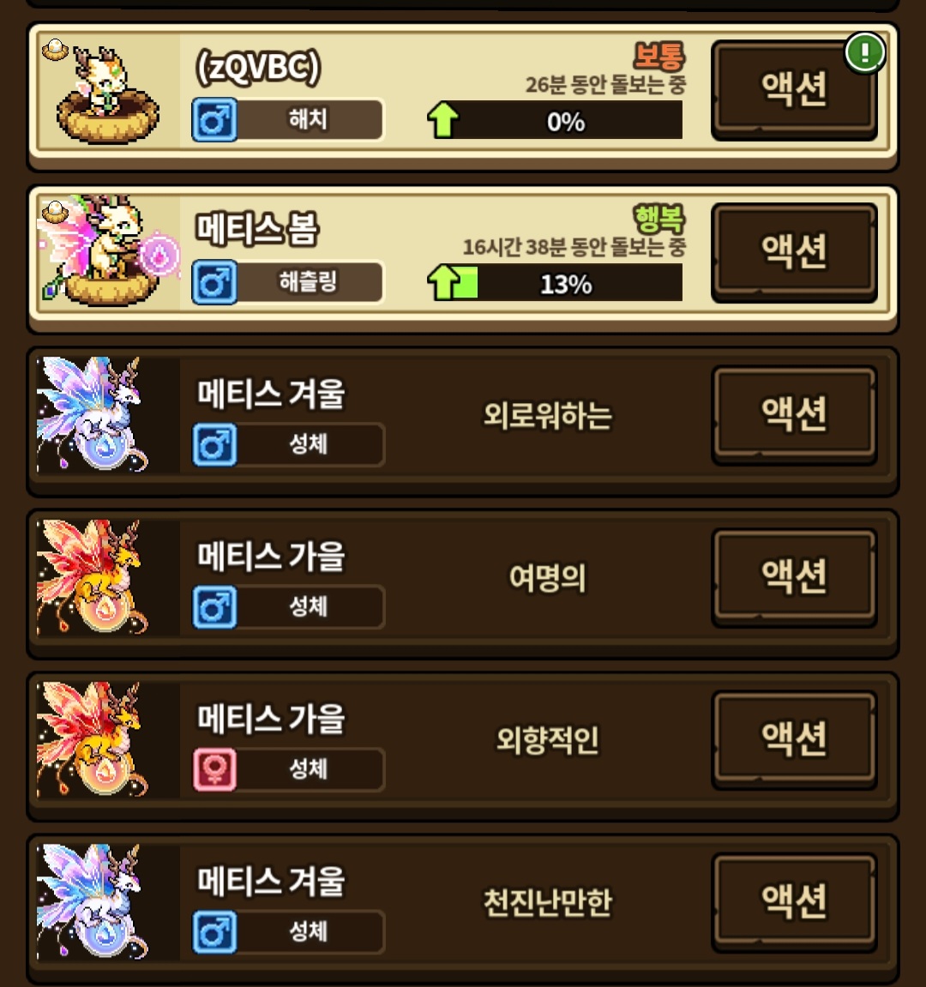926x987 pixels.
Task: Click the 13% growth progress bar
Action: coord(556,283)
